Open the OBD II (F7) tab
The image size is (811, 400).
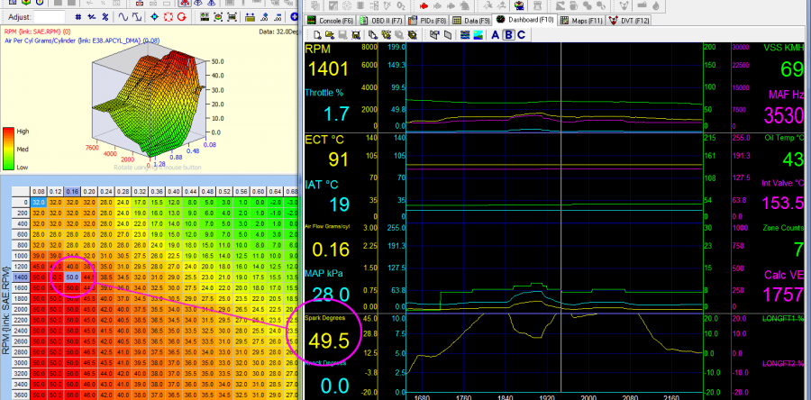(382, 21)
